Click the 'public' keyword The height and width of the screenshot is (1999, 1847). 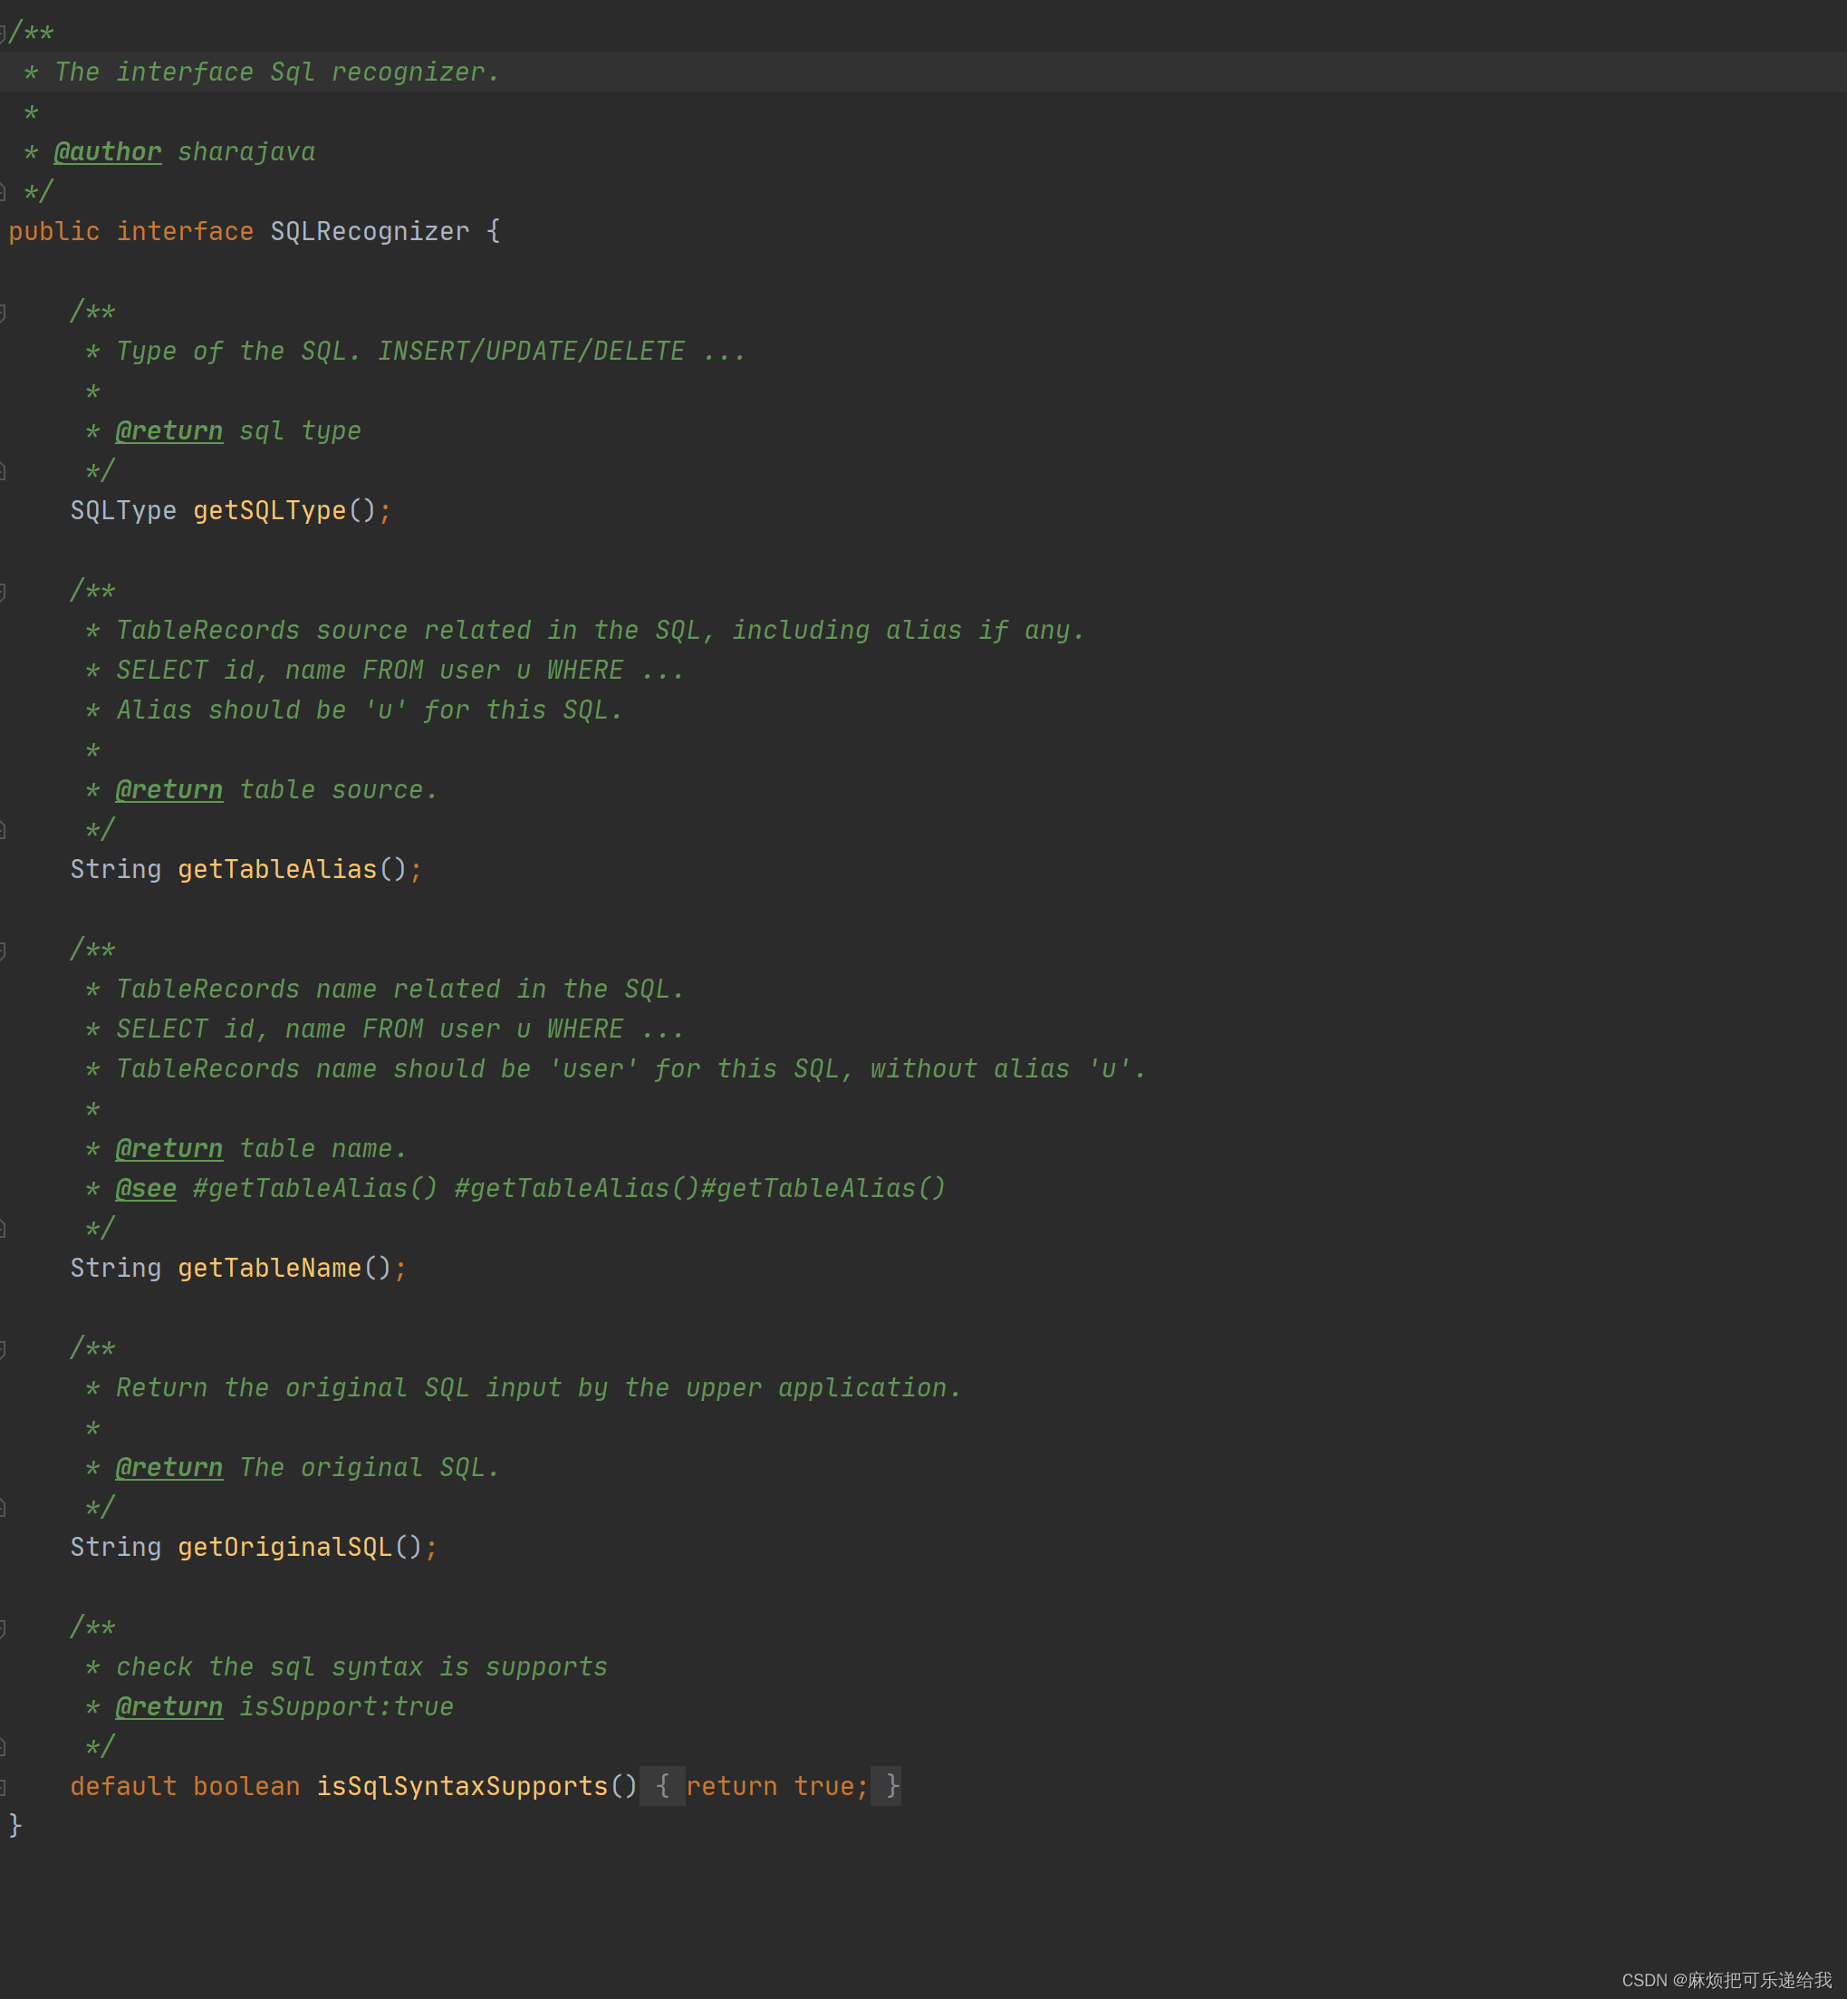[x=54, y=232]
